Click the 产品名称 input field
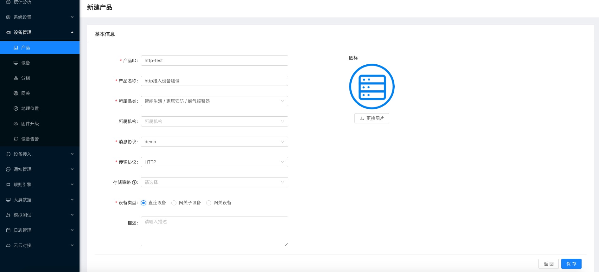The height and width of the screenshot is (272, 599). point(214,81)
